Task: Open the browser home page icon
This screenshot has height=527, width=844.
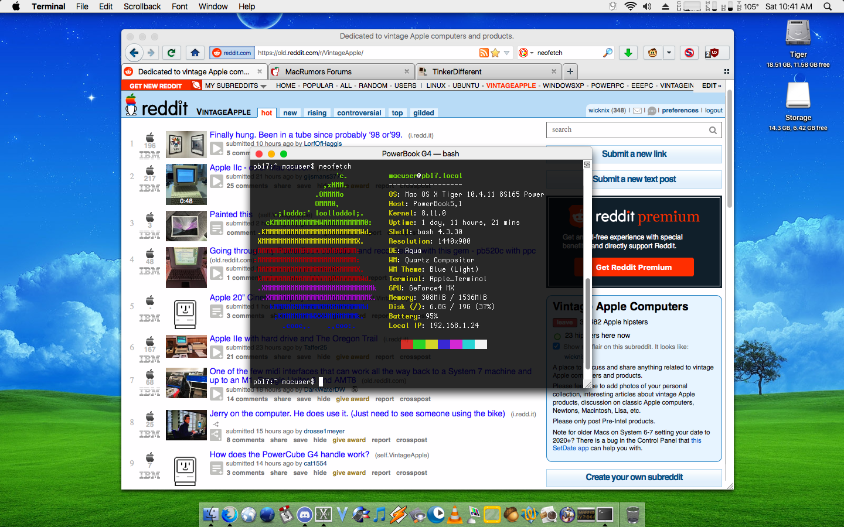Action: click(x=195, y=53)
